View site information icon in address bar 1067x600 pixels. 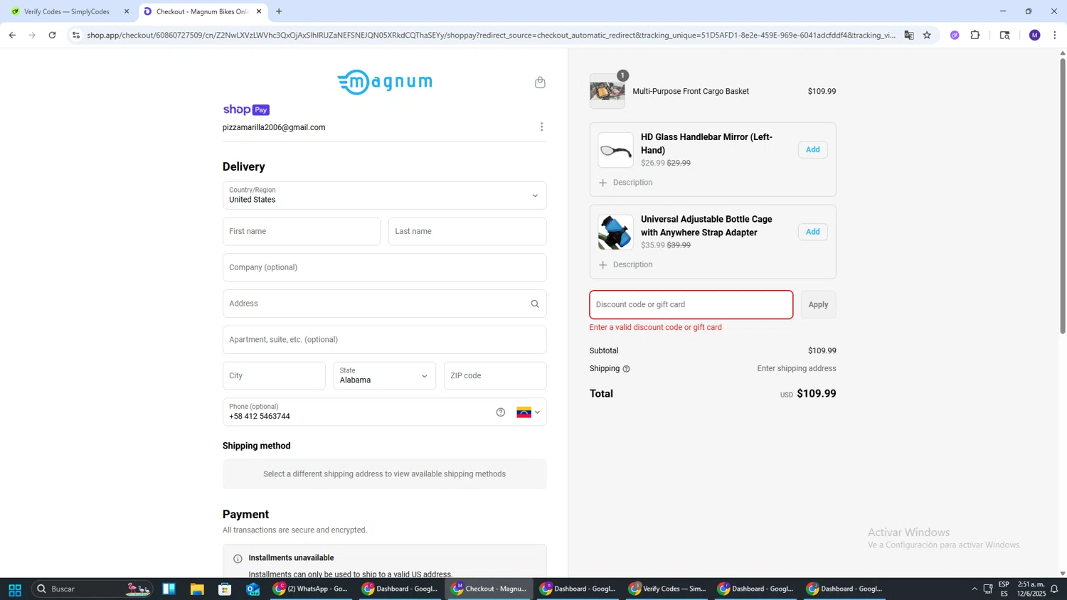point(76,35)
